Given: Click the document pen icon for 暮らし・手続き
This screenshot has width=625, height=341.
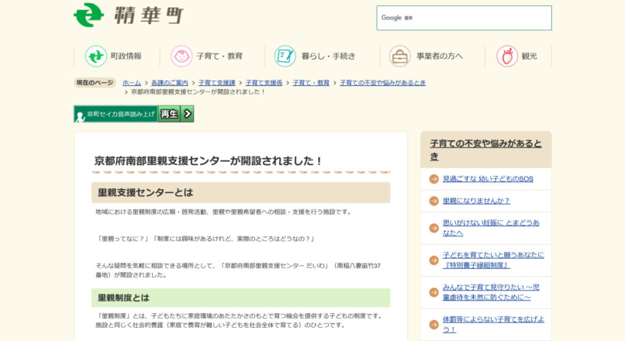Looking at the screenshot, I should [x=285, y=56].
